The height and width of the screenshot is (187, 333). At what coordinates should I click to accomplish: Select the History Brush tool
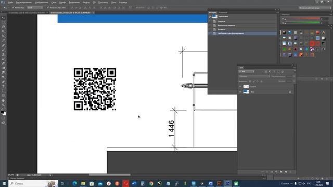3,59
